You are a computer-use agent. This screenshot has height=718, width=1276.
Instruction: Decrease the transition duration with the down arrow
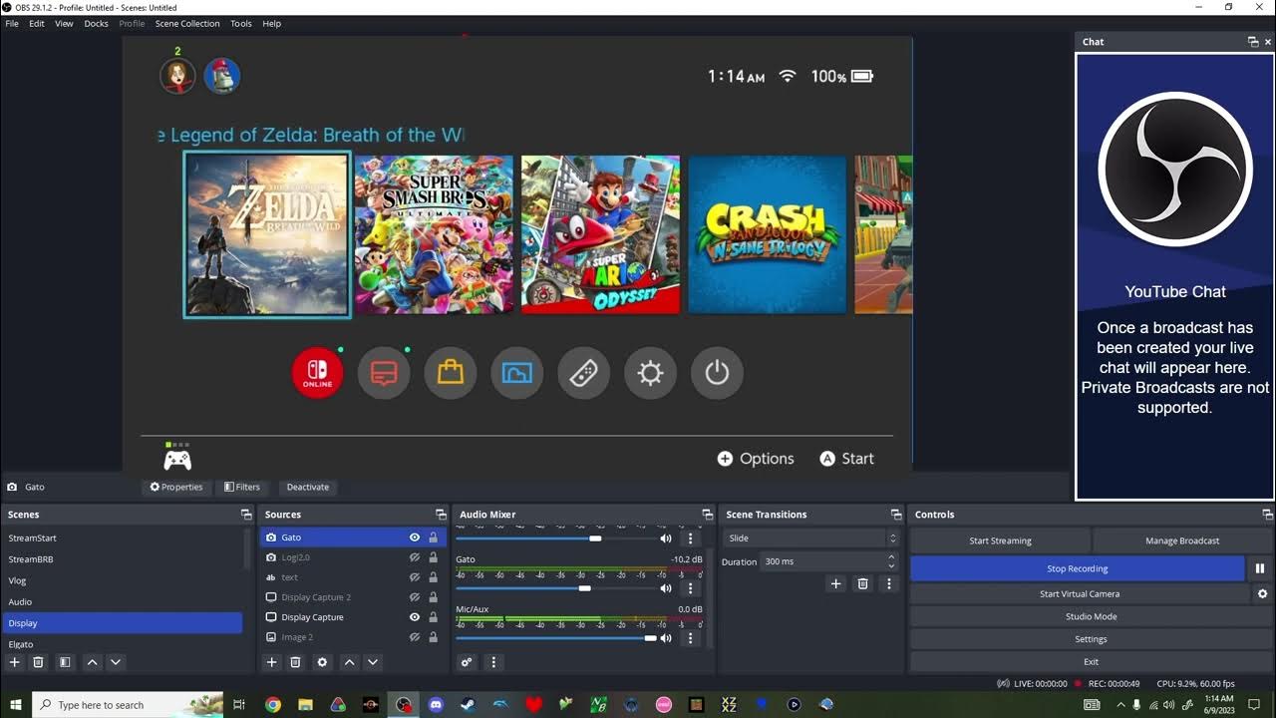tap(891, 565)
